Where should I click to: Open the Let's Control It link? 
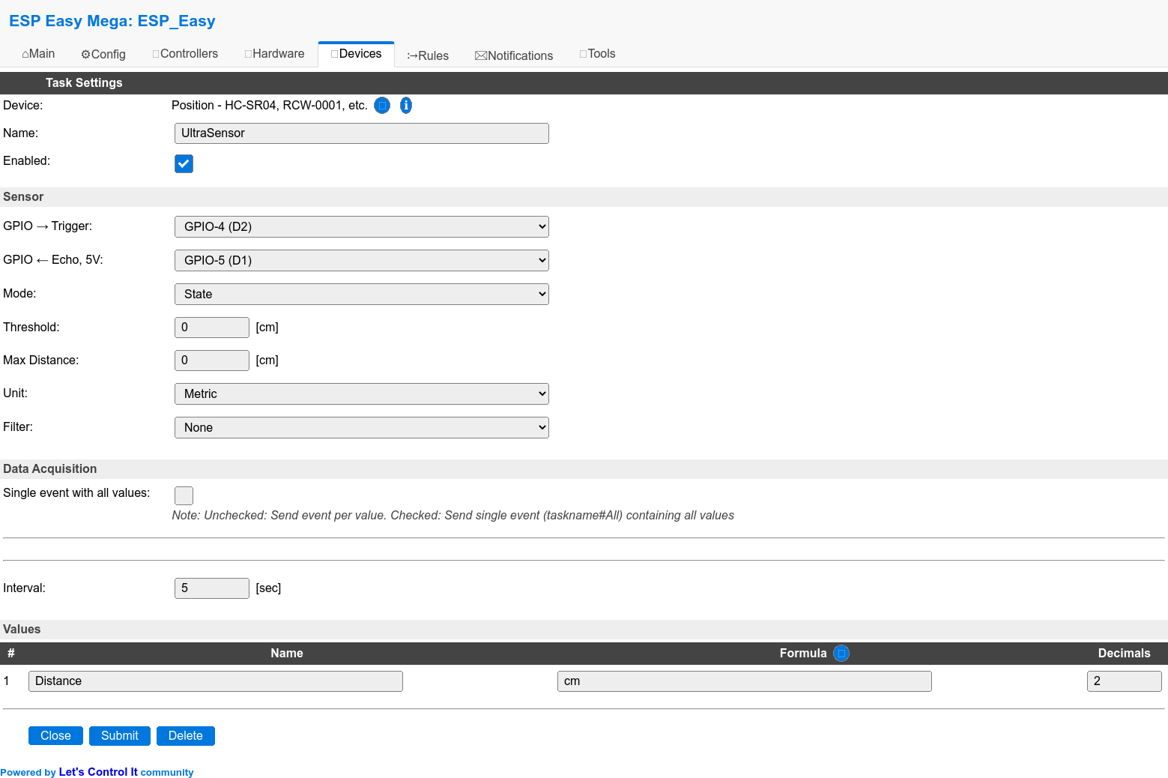(x=98, y=772)
